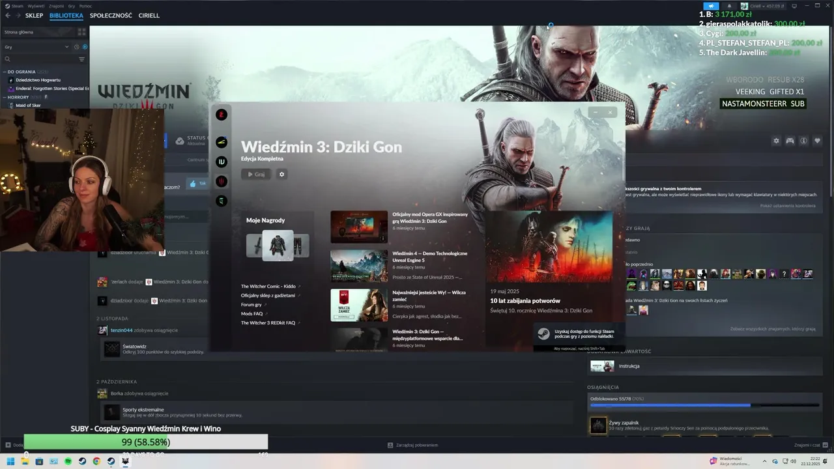Open the SPOŁECZNOŚĆ tab
Image resolution: width=834 pixels, height=469 pixels.
coord(111,16)
